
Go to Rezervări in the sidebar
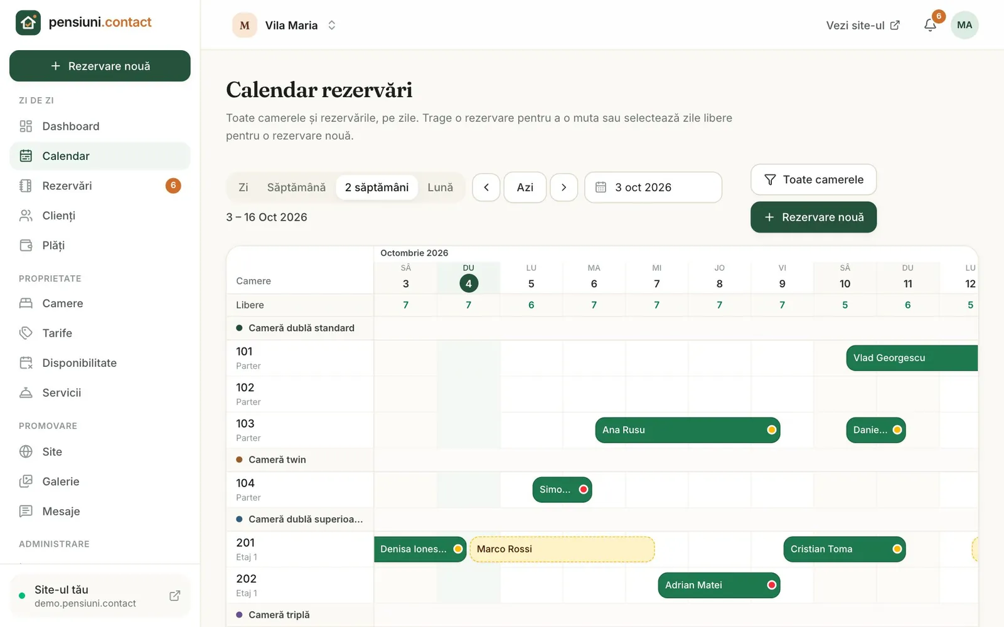[x=100, y=186]
